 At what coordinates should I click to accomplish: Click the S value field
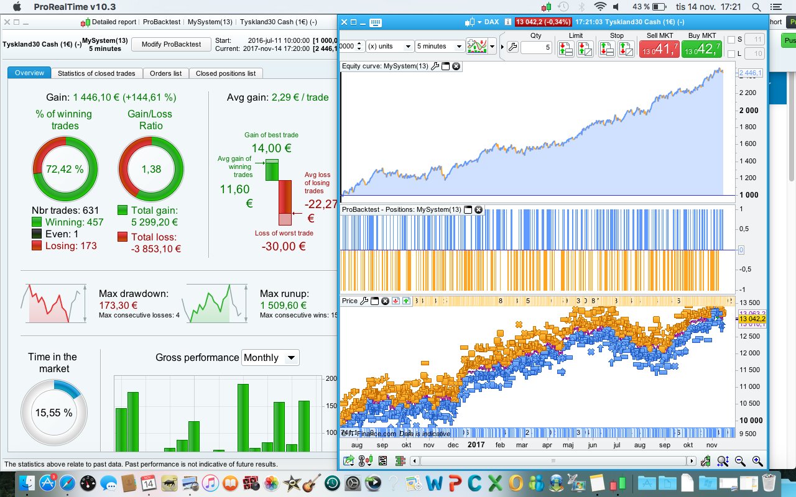[754, 40]
